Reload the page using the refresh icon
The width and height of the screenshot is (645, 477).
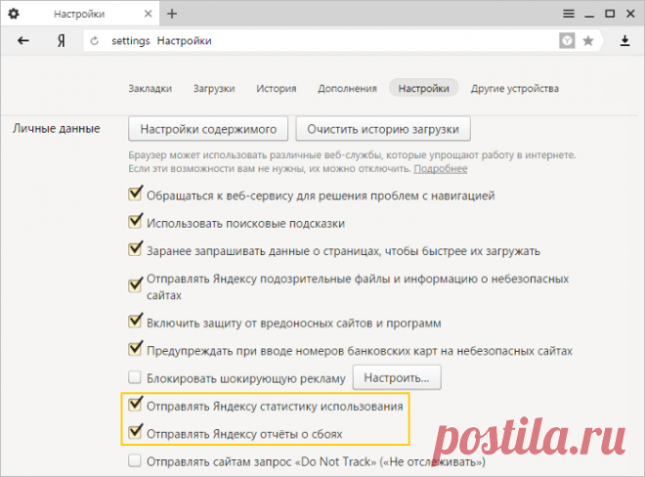(94, 41)
